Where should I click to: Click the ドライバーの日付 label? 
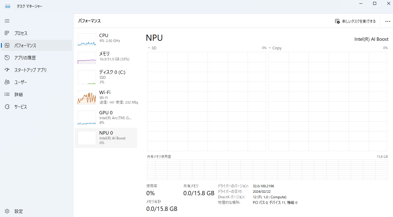coord(230,192)
